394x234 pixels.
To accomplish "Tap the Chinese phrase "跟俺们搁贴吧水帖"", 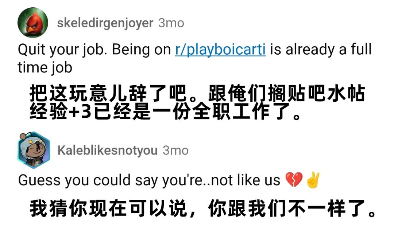I will point(286,94).
